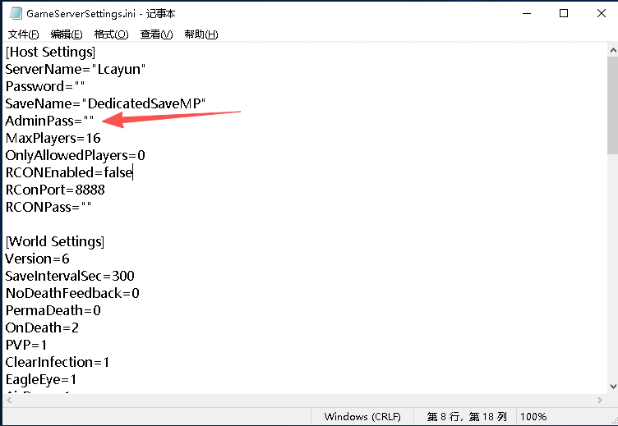618x426 pixels.
Task: Click on the RCONEnabled=false line
Action: (68, 172)
